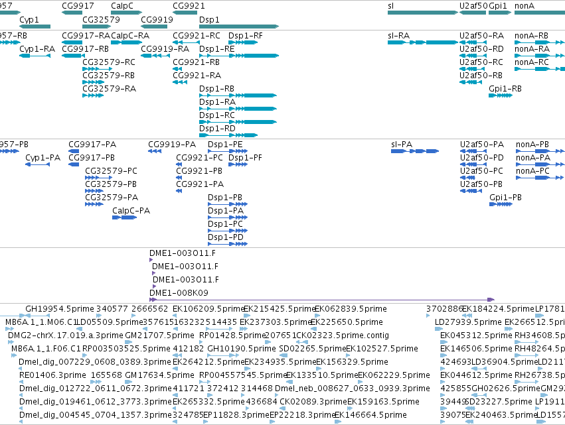Select the nonA-RA transcript label
Screen dimensions: 565x425
[x=532, y=49]
